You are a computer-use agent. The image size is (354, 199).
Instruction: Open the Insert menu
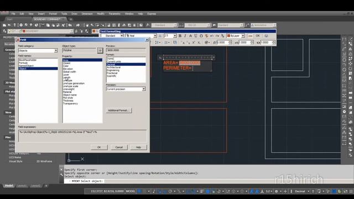(x=41, y=14)
